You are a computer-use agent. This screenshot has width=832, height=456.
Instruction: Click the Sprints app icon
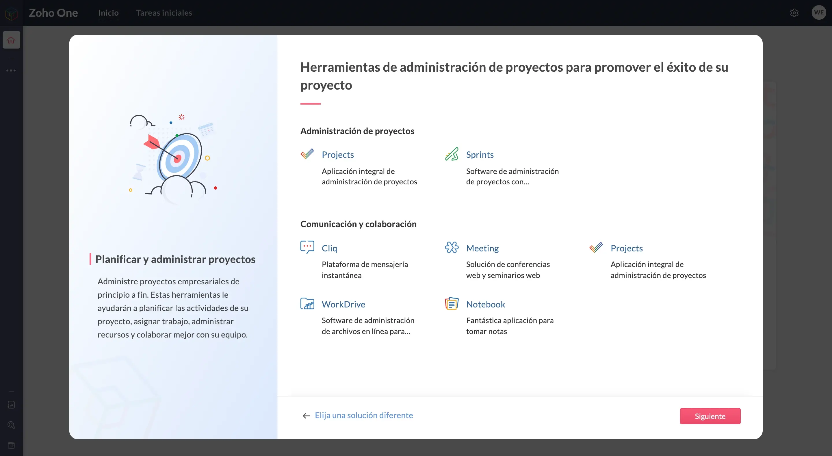click(x=452, y=154)
